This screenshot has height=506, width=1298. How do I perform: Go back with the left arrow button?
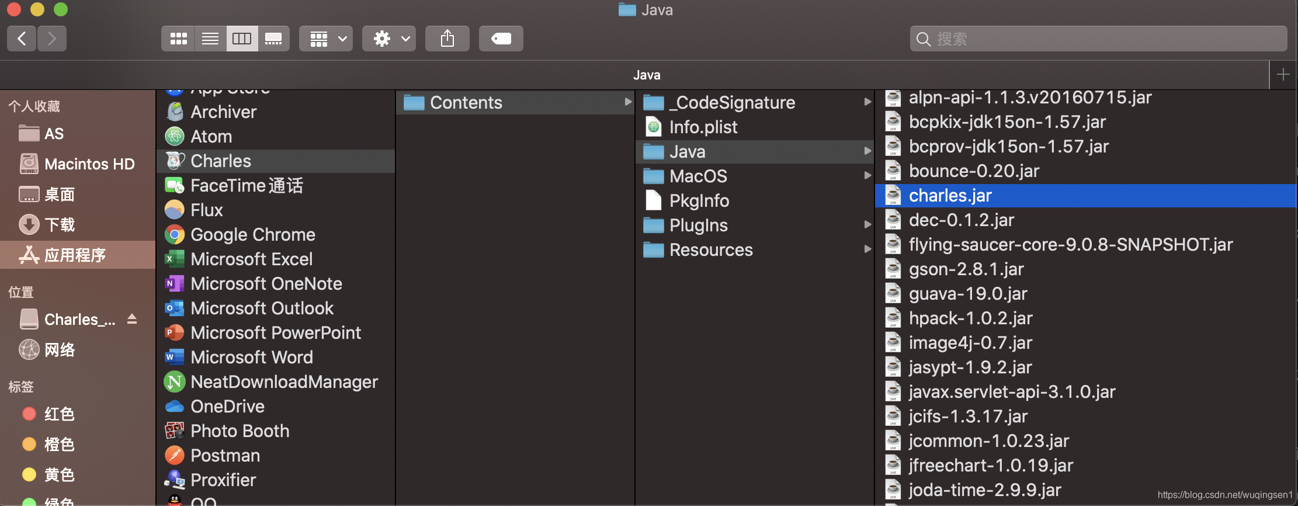(22, 39)
